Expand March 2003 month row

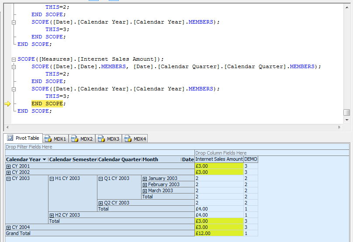pos(145,191)
